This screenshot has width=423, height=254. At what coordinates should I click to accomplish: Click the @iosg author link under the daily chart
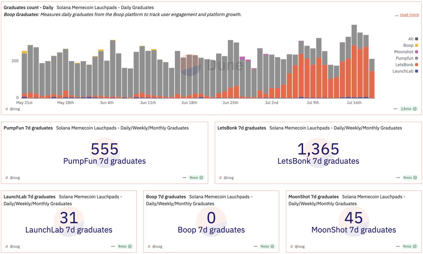(x=15, y=109)
